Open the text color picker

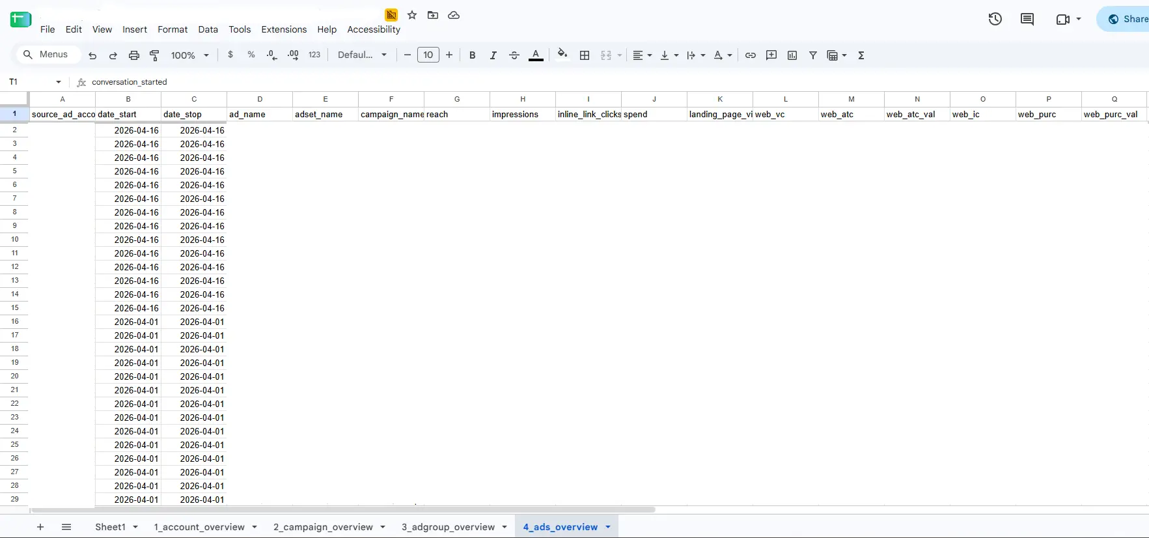point(536,55)
